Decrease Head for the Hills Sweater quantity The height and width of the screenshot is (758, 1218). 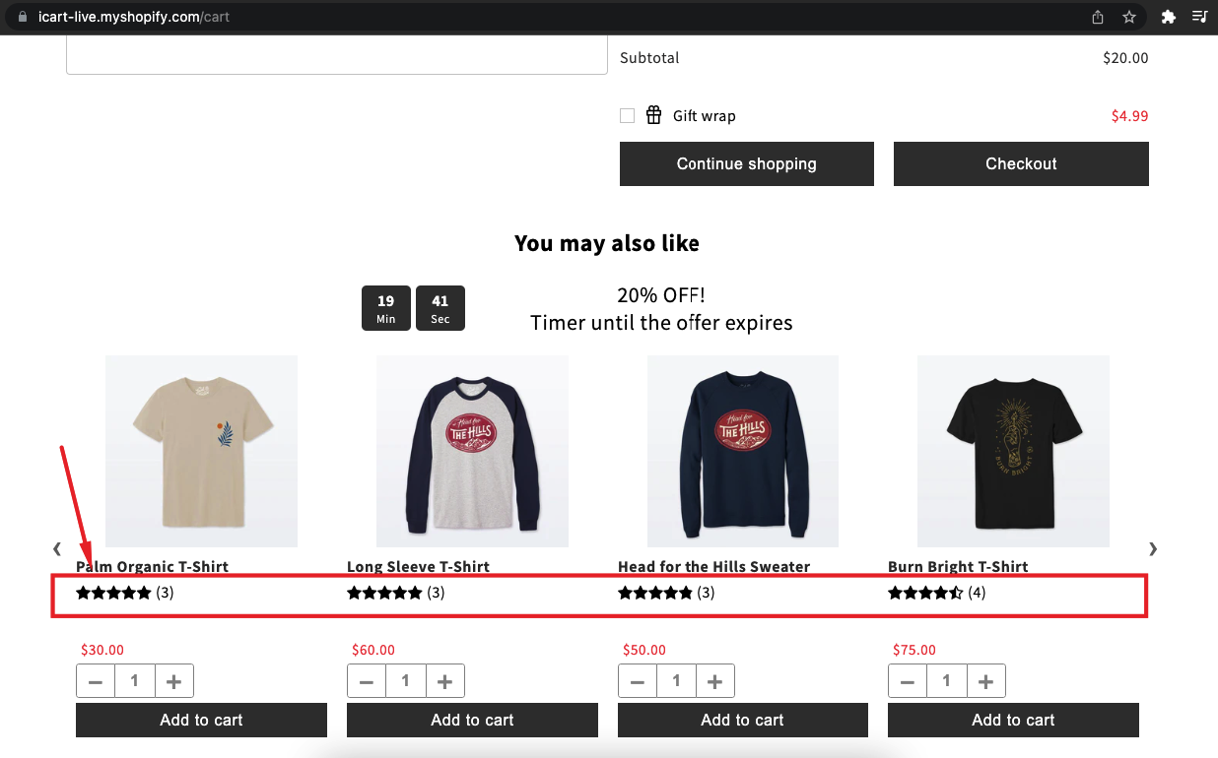pos(638,681)
